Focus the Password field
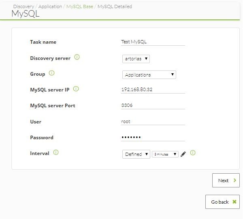The image size is (243, 219). 153,137
